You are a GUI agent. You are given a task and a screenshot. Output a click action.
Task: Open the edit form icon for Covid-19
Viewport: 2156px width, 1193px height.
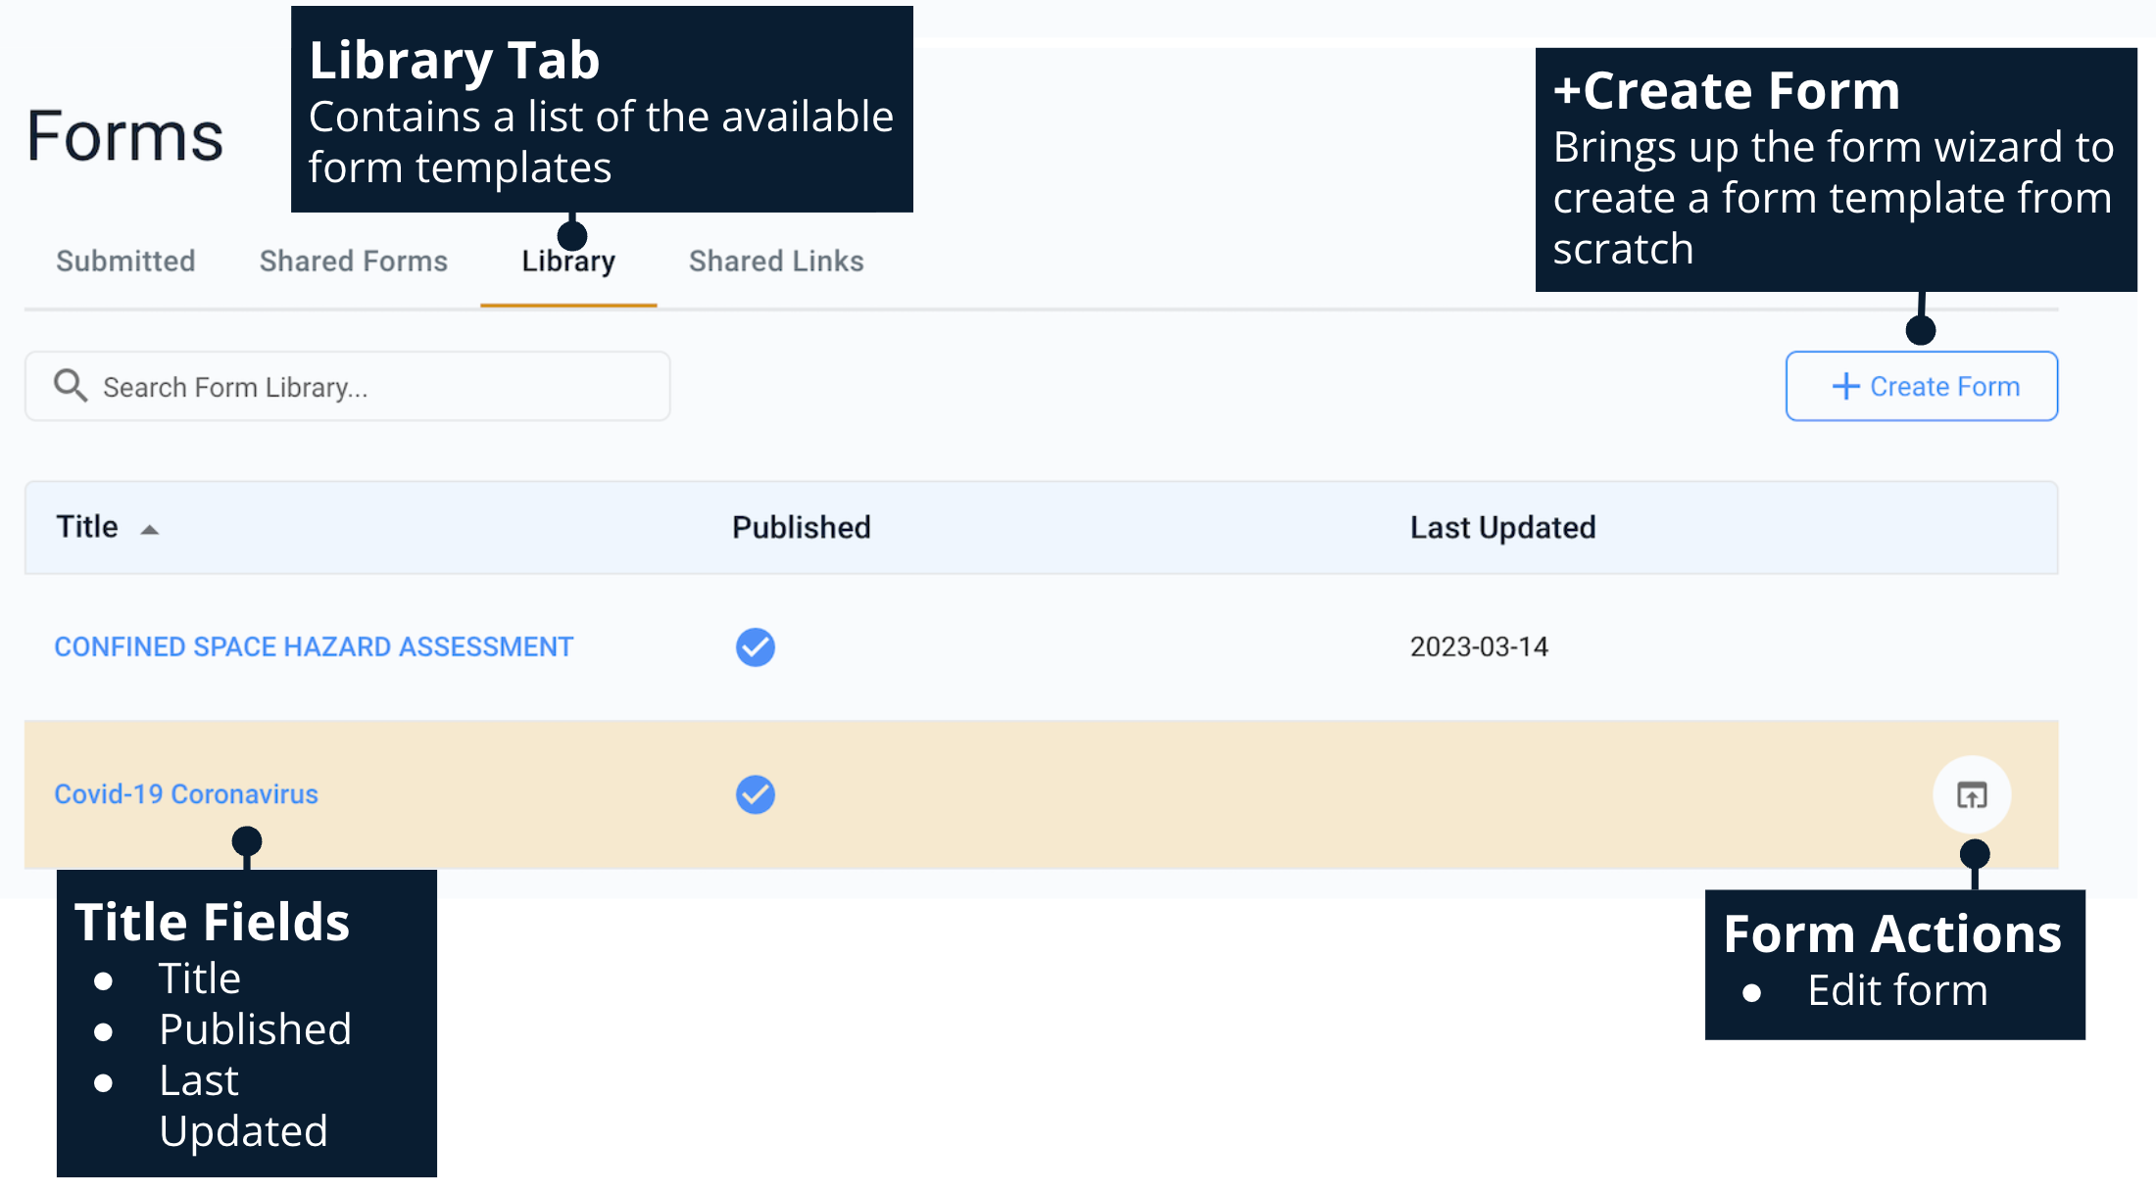(x=1972, y=794)
